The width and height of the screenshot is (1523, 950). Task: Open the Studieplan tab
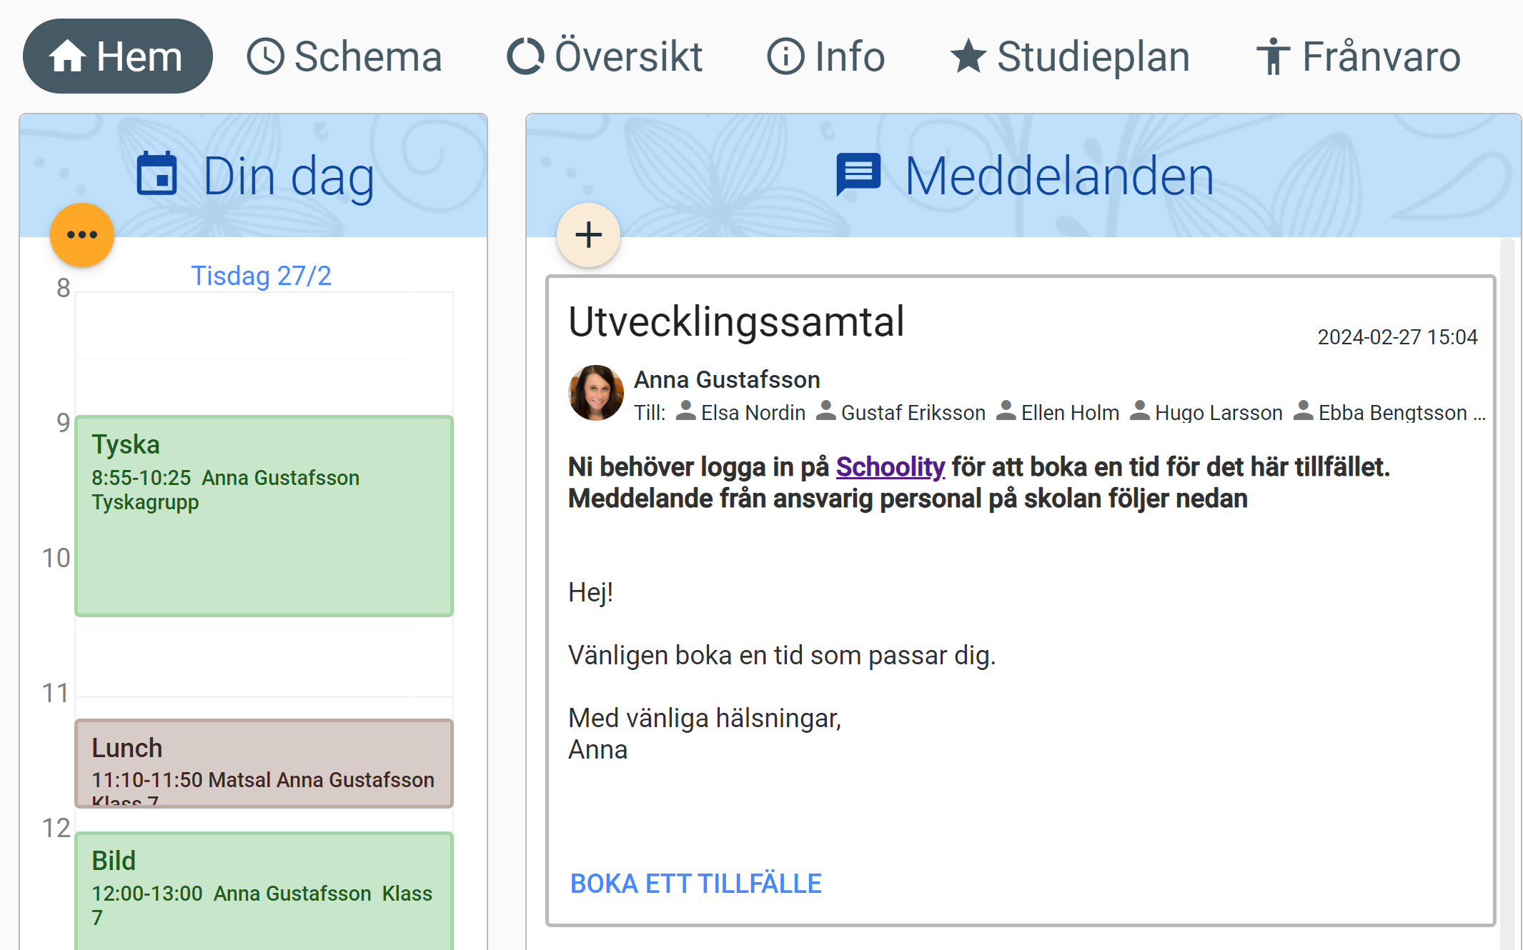click(x=1070, y=56)
